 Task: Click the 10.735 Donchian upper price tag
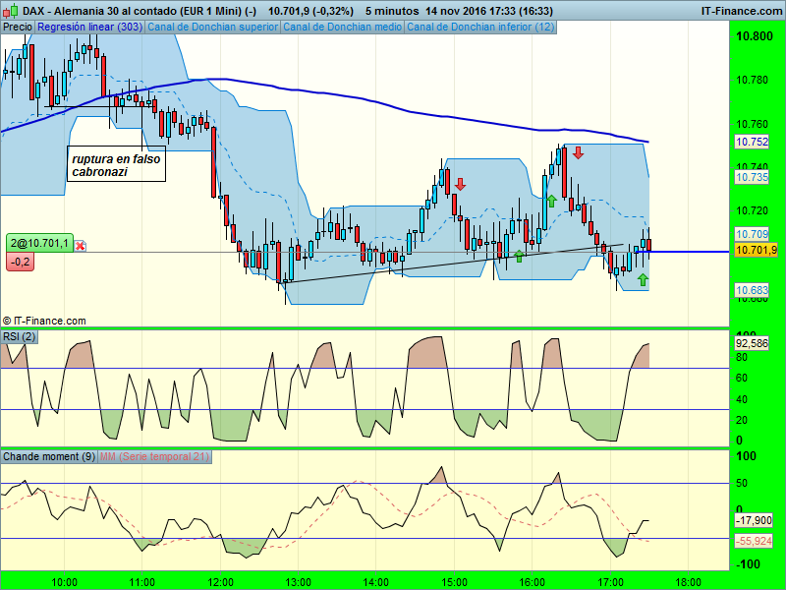pos(752,177)
